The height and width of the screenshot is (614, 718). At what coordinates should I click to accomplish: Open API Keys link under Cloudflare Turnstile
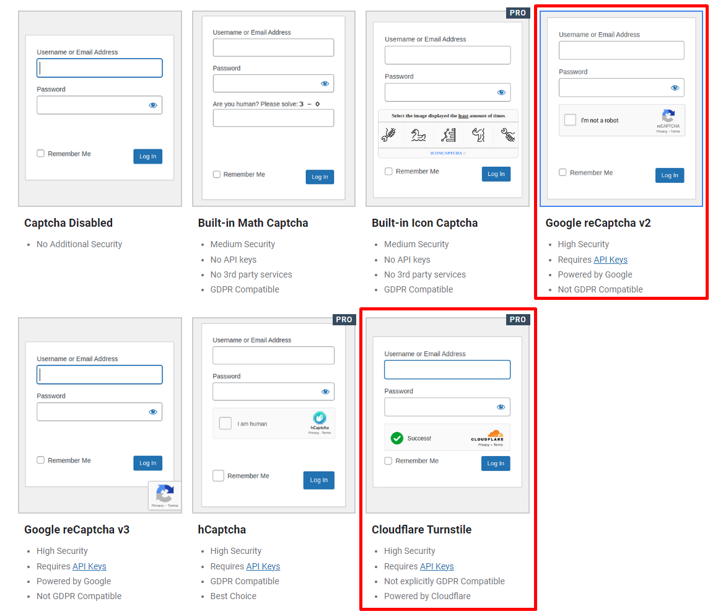click(437, 566)
